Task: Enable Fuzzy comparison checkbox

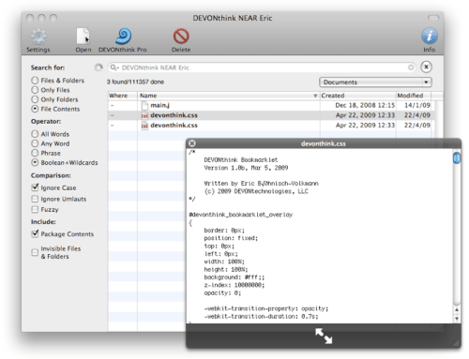Action: [x=35, y=209]
